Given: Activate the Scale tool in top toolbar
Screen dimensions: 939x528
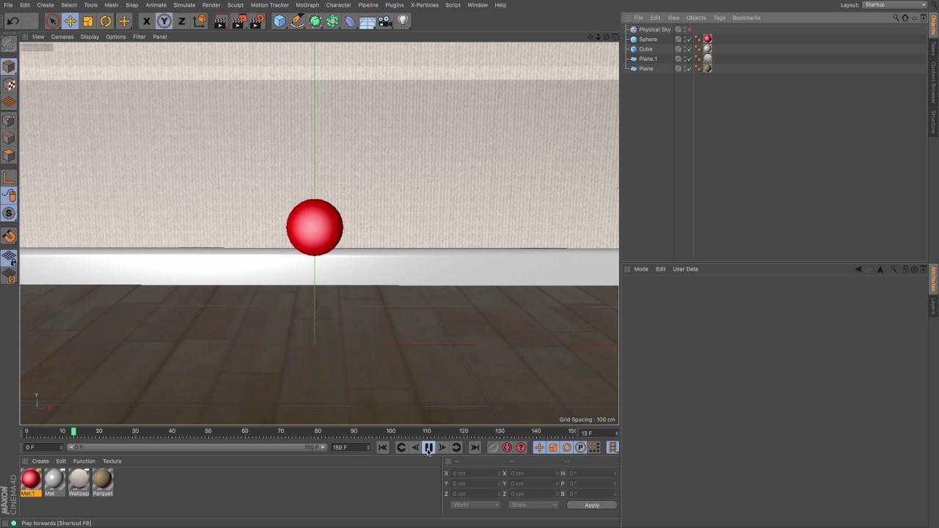Looking at the screenshot, I should click(x=88, y=21).
